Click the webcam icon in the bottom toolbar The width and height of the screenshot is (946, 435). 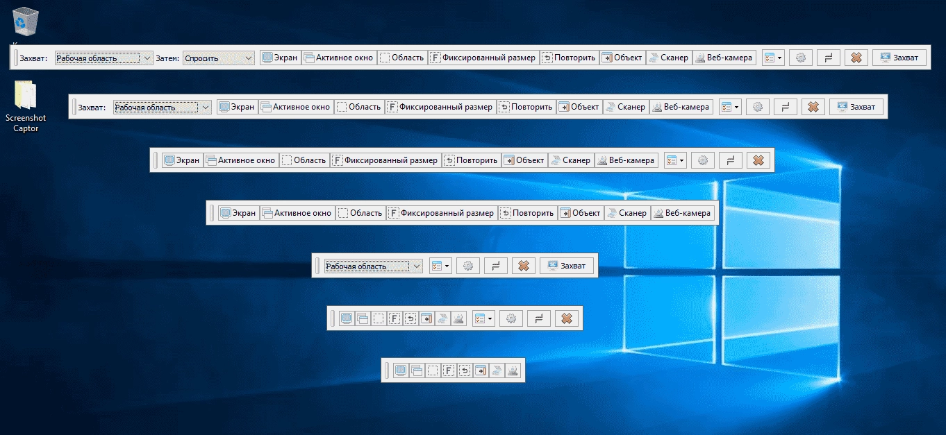click(513, 370)
